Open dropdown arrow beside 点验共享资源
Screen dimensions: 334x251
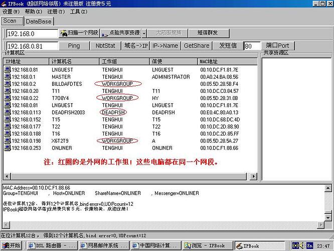click(144, 33)
